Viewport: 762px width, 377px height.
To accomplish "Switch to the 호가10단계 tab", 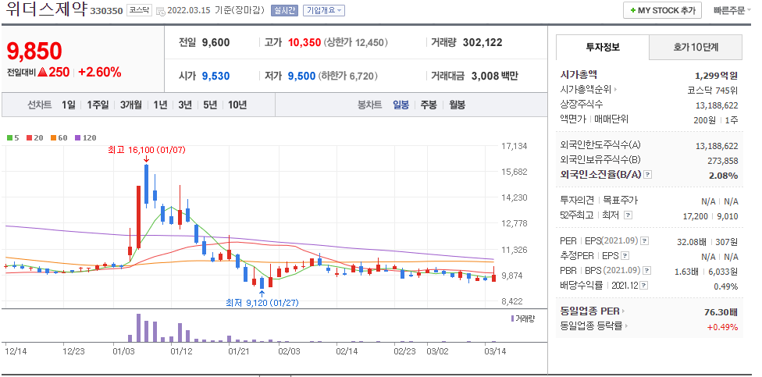I will 696,47.
